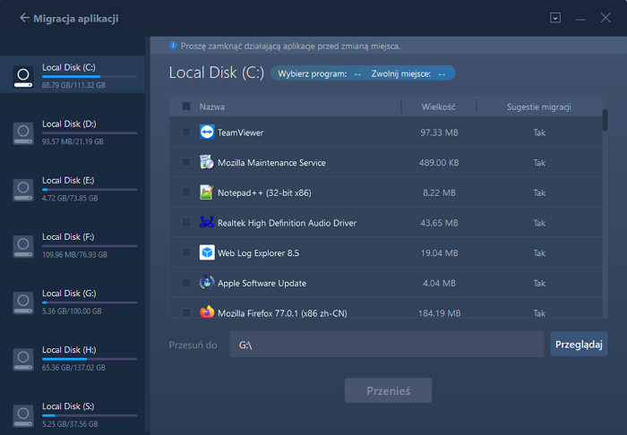
Task: Open Local Disk (H:) from sidebar
Action: (x=73, y=358)
